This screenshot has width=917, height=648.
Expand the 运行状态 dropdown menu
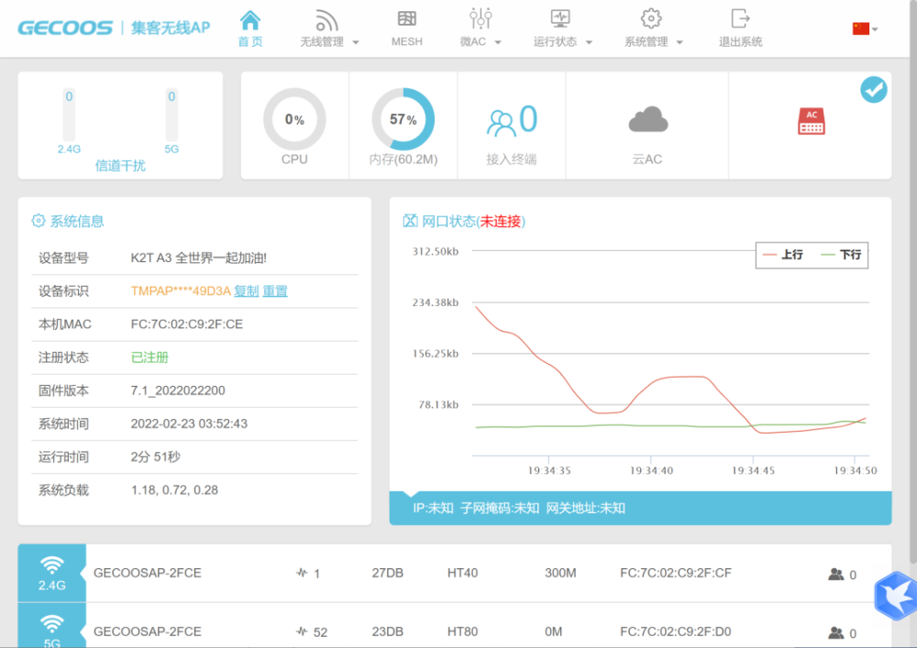(x=562, y=41)
